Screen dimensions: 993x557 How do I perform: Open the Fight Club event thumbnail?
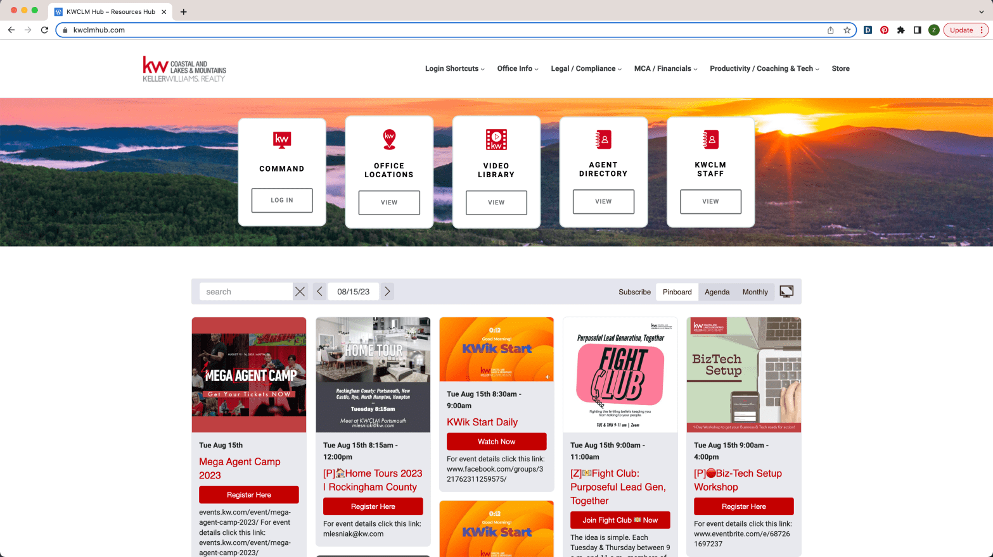(620, 375)
